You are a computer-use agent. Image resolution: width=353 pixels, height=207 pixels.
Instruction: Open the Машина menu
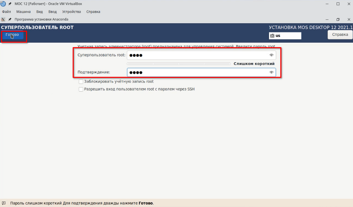tap(23, 12)
